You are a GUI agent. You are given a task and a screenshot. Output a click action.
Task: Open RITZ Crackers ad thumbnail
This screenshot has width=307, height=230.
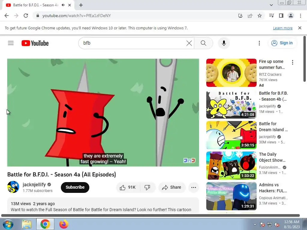coord(231,73)
